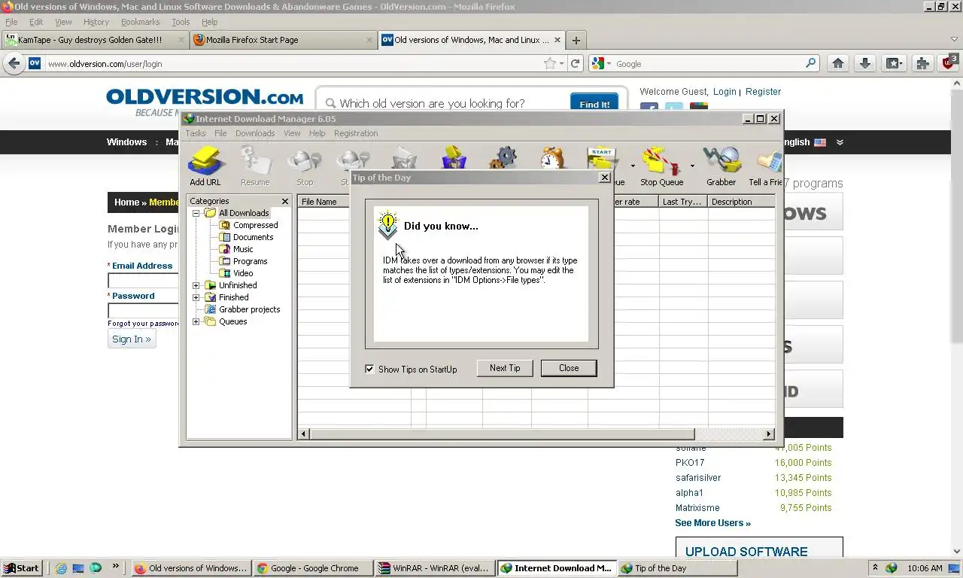Click the puzzle piece add-ons icon
The width and height of the screenshot is (963, 578).
922,64
